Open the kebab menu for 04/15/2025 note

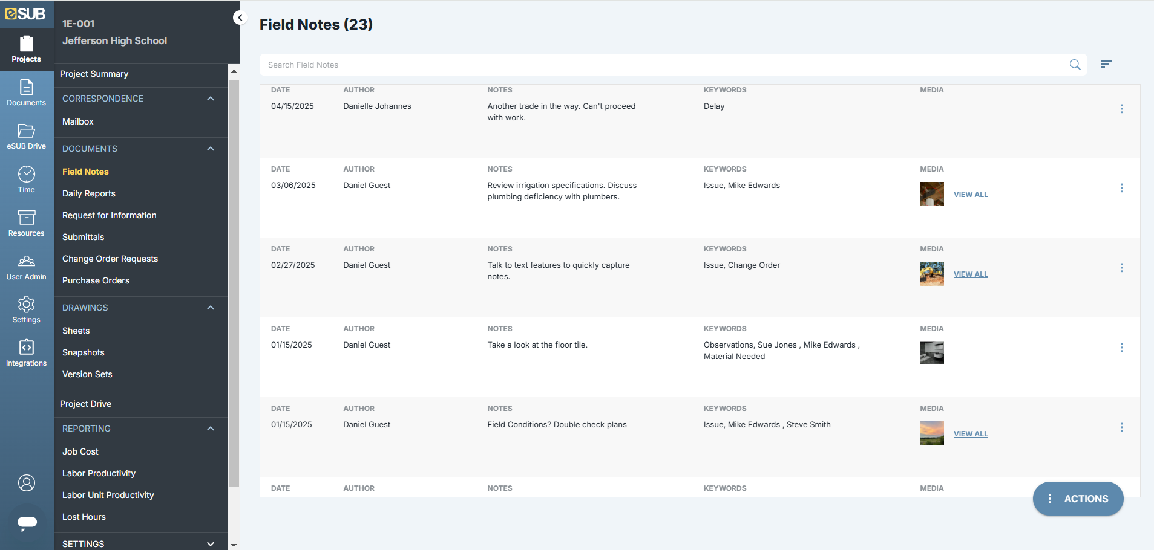(x=1121, y=109)
